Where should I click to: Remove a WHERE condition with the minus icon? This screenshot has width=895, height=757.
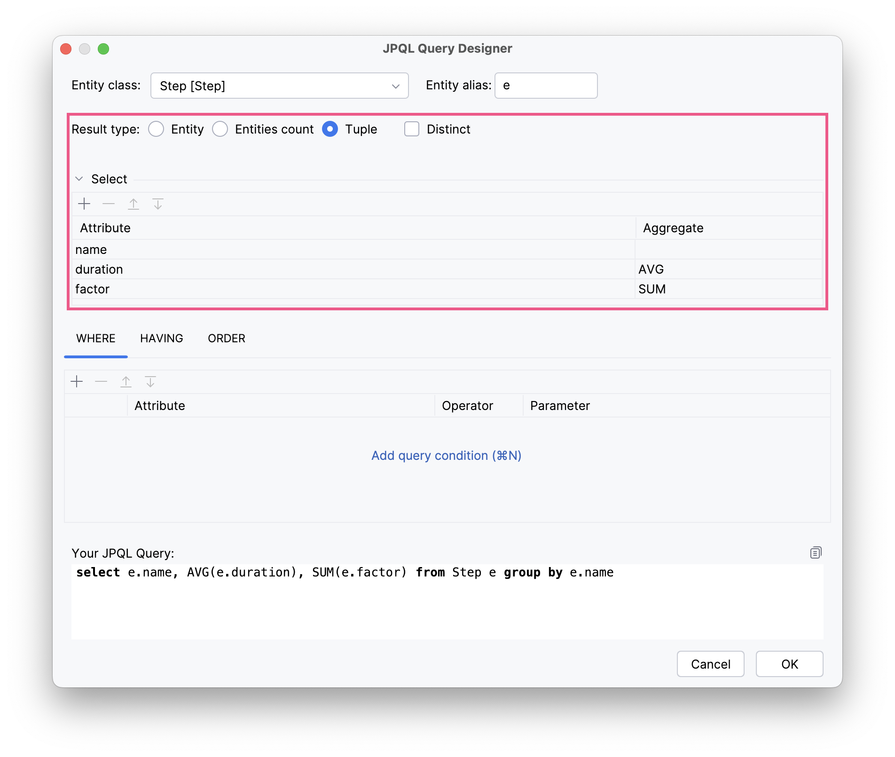(101, 381)
